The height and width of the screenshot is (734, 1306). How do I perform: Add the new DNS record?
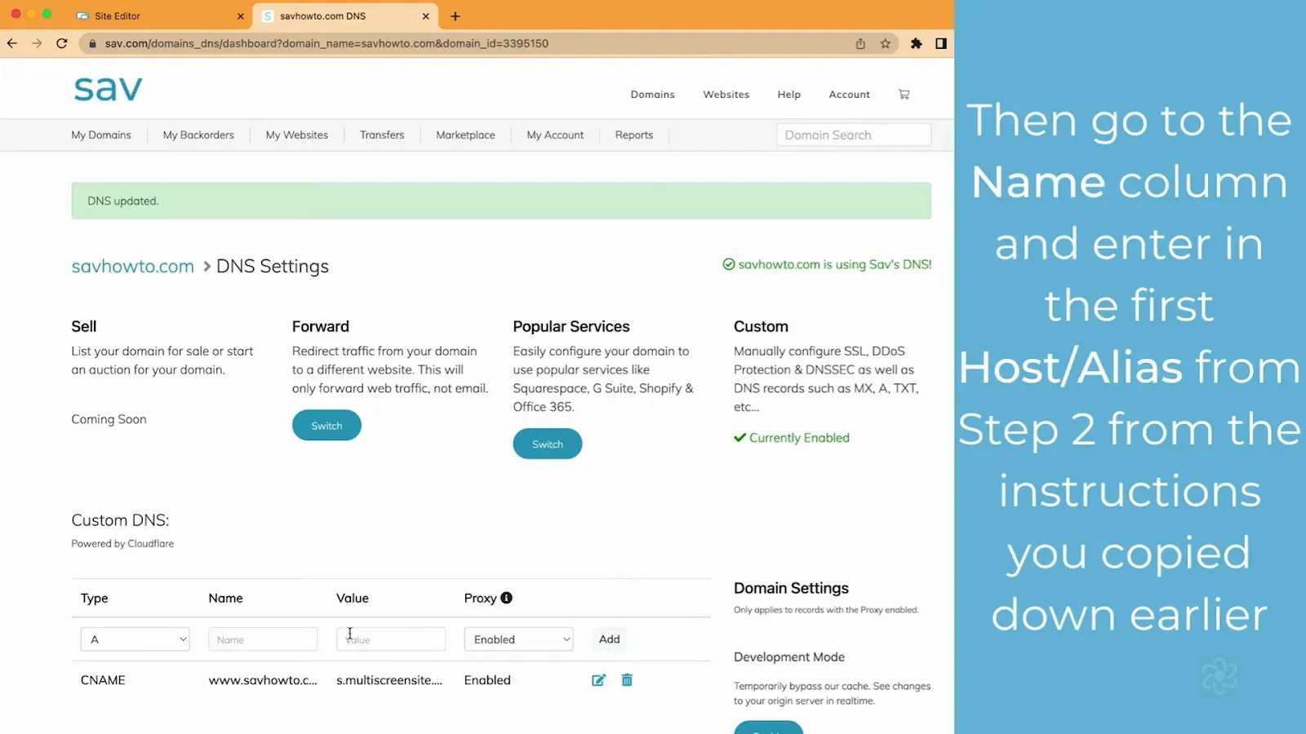(x=610, y=639)
